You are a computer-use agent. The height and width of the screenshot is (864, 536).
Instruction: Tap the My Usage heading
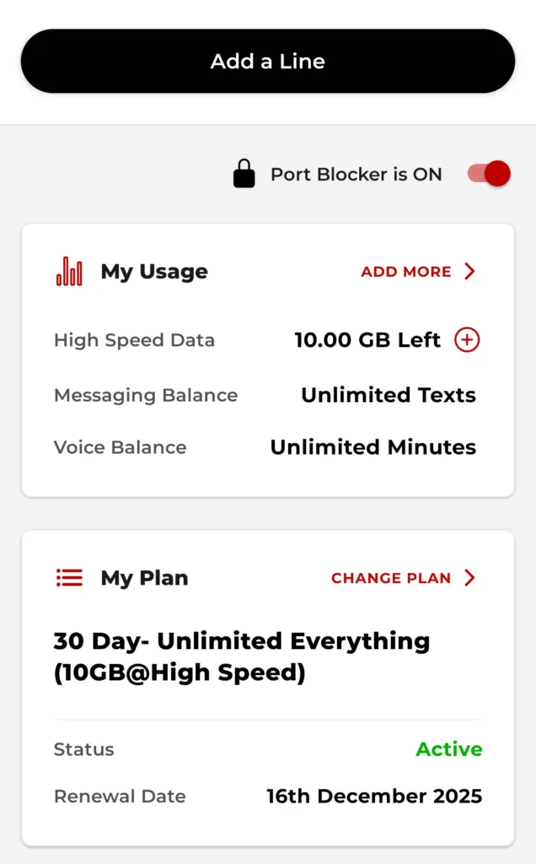coord(153,271)
